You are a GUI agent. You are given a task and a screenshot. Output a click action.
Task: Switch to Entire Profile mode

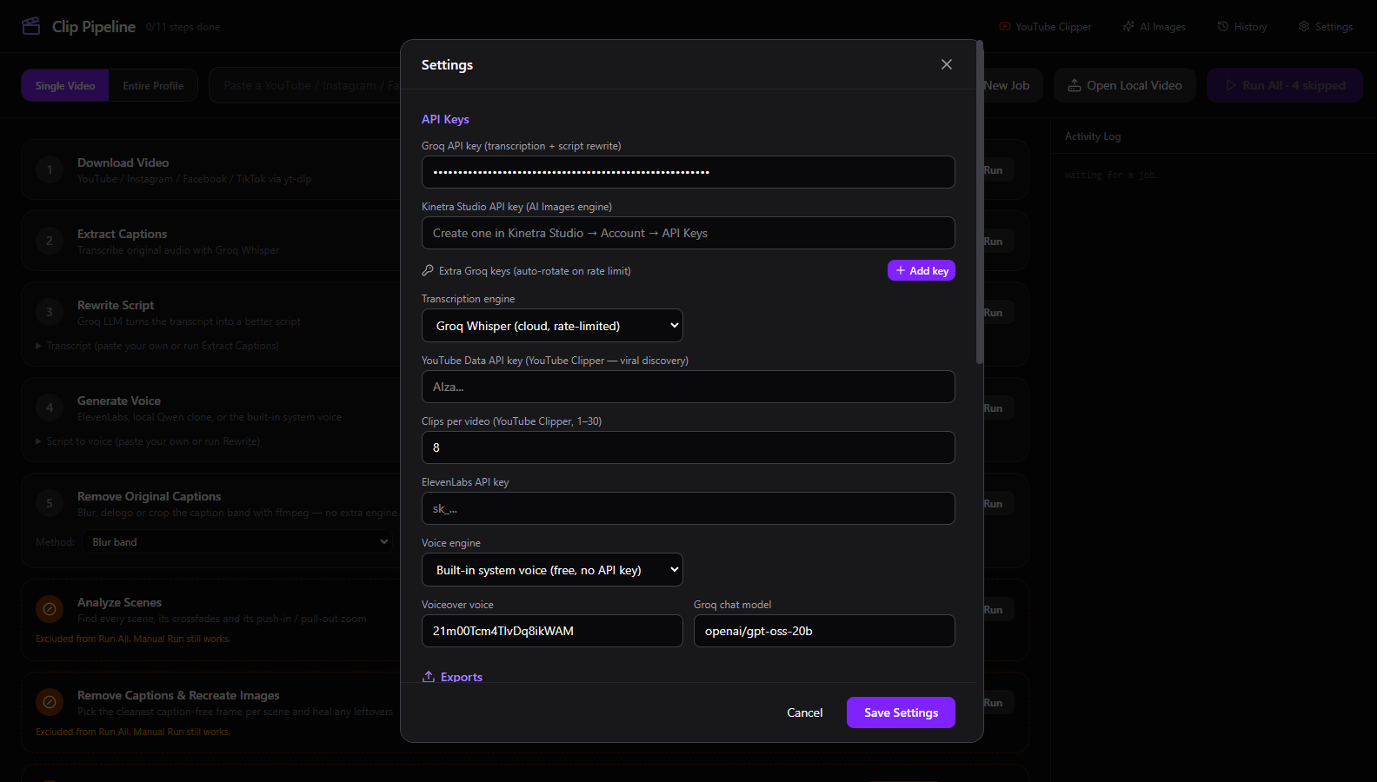coord(153,85)
